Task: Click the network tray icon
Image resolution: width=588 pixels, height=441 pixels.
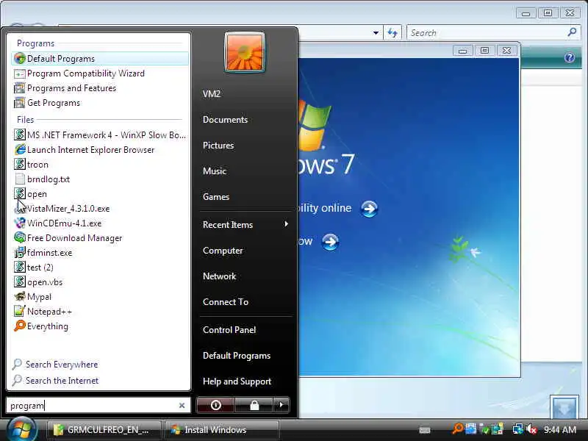Action: [518, 429]
